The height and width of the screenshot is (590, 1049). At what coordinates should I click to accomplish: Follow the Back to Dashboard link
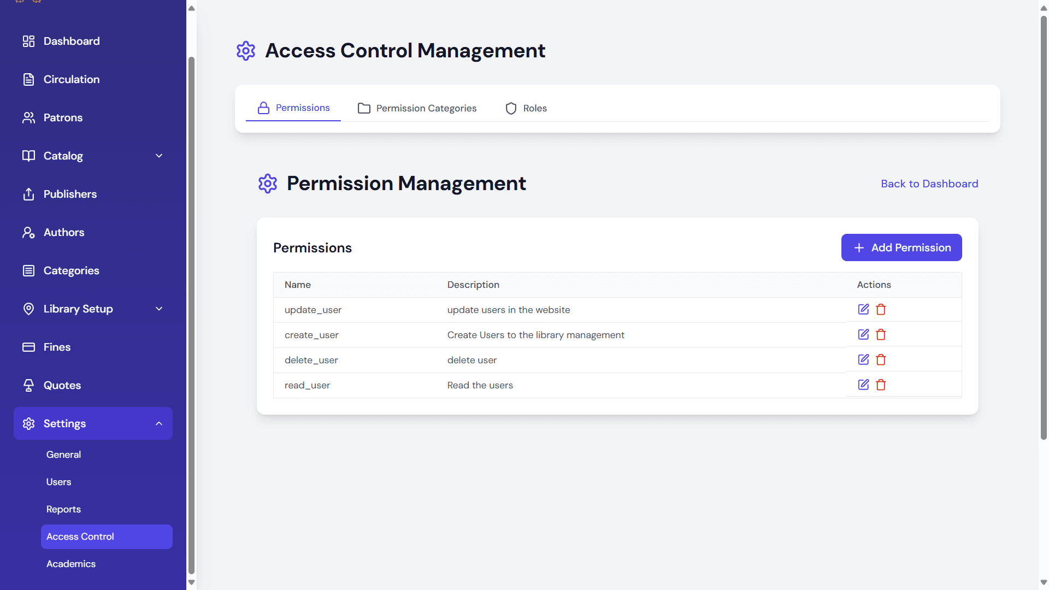coord(929,184)
